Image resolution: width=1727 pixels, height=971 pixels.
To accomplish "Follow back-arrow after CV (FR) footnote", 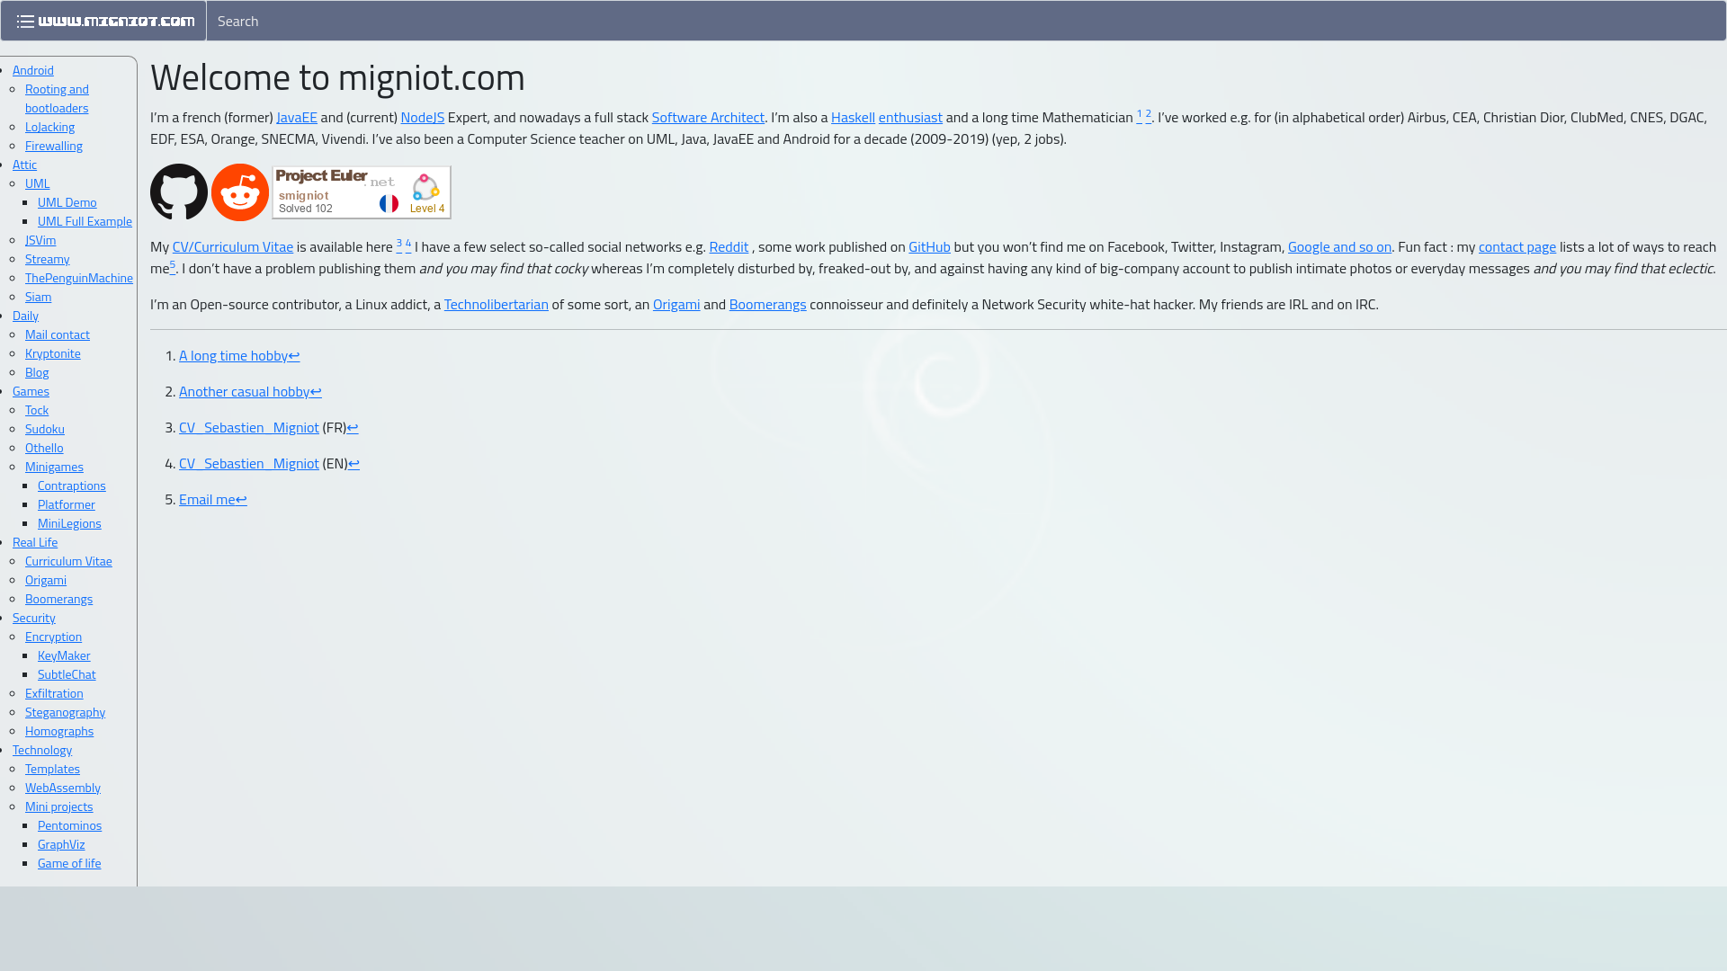I will (353, 427).
